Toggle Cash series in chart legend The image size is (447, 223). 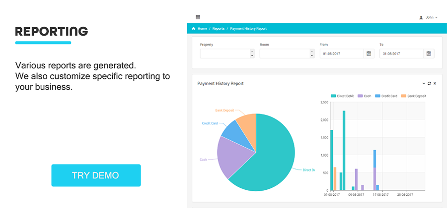(x=365, y=96)
